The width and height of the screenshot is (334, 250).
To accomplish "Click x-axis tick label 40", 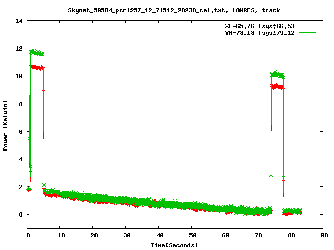I will [x=160, y=235].
